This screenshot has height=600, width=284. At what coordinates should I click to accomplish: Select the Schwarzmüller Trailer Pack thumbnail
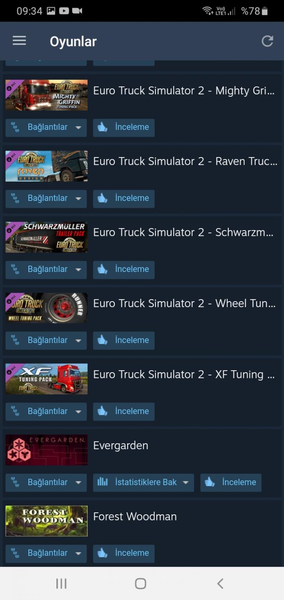click(46, 237)
